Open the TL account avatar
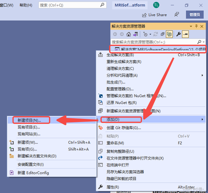This screenshot has height=193, width=208. pos(156,5)
